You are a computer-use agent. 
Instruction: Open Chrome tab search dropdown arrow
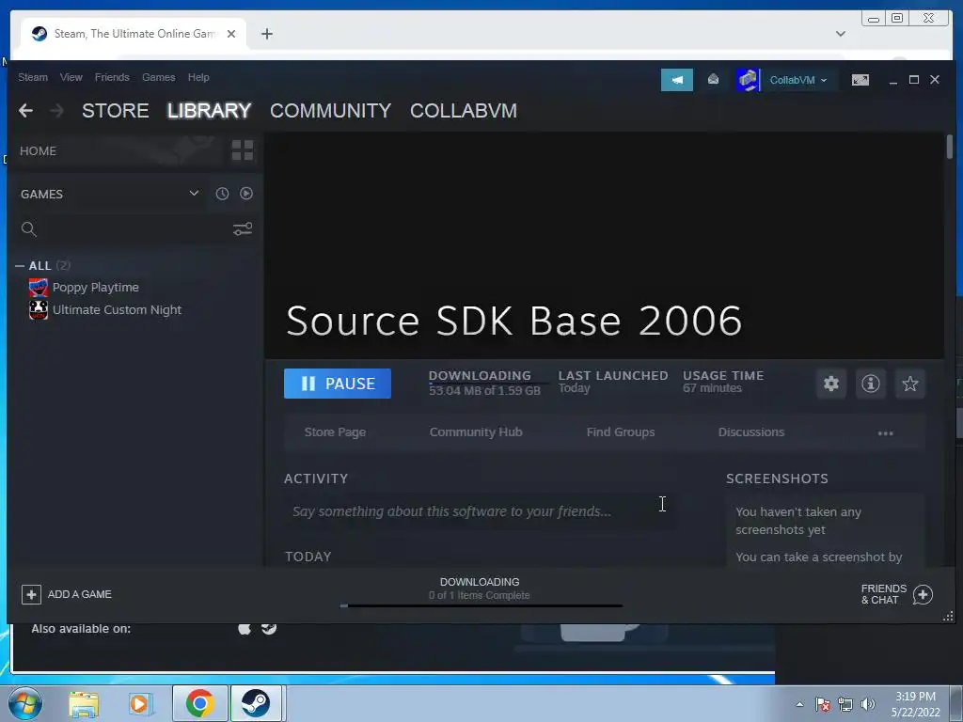(x=840, y=34)
